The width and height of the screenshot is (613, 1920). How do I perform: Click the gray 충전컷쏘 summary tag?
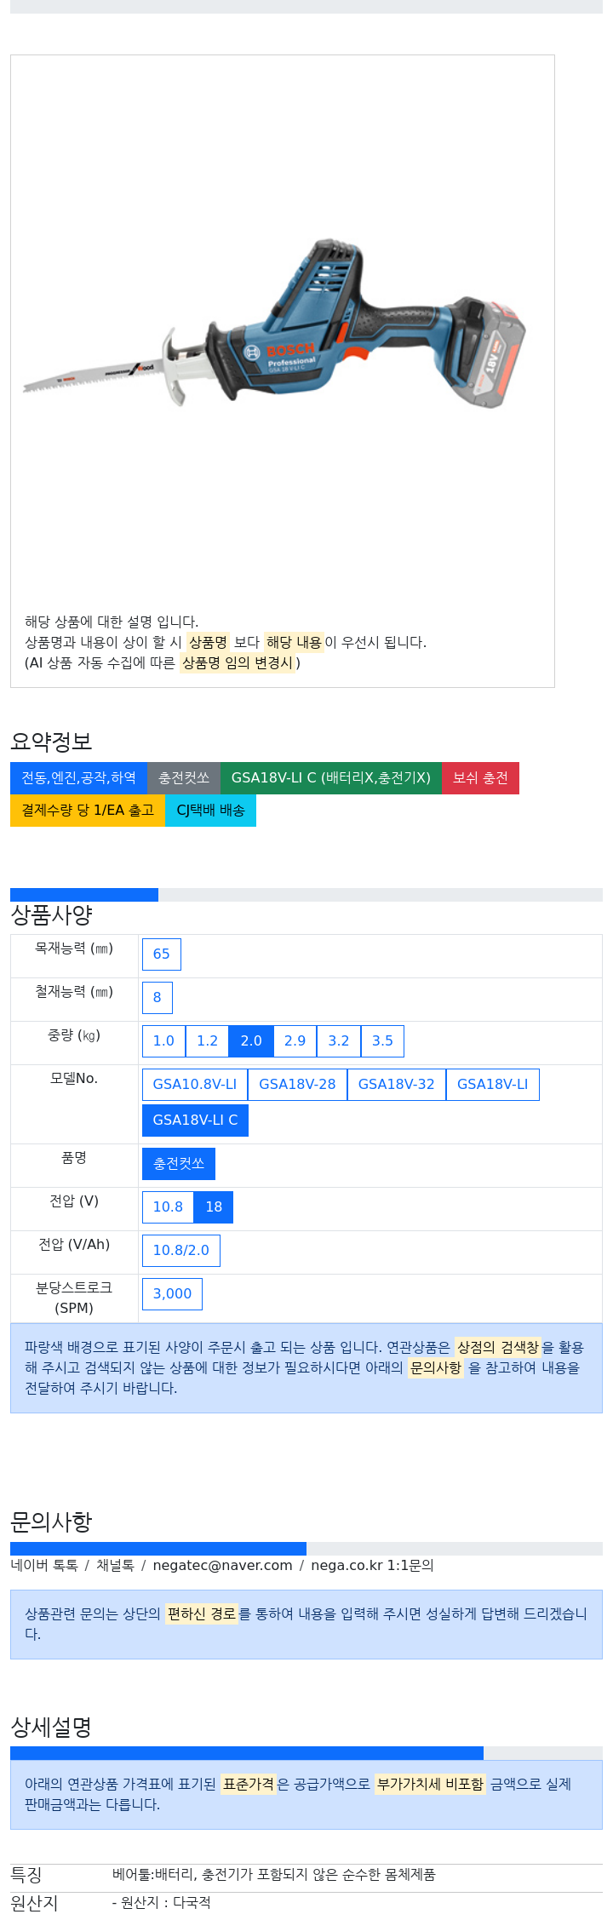pos(184,777)
